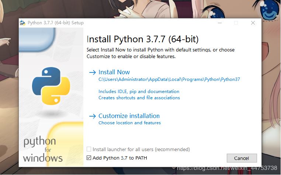Click 'Includes IDLE, pip and documentation' text

click(x=139, y=91)
